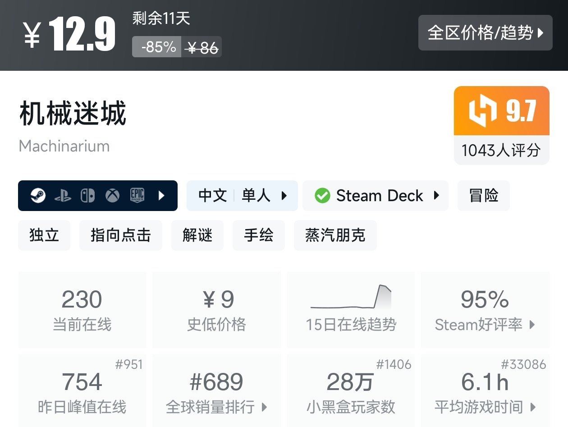Open 全区价格/趋势 regional price trends

[485, 32]
